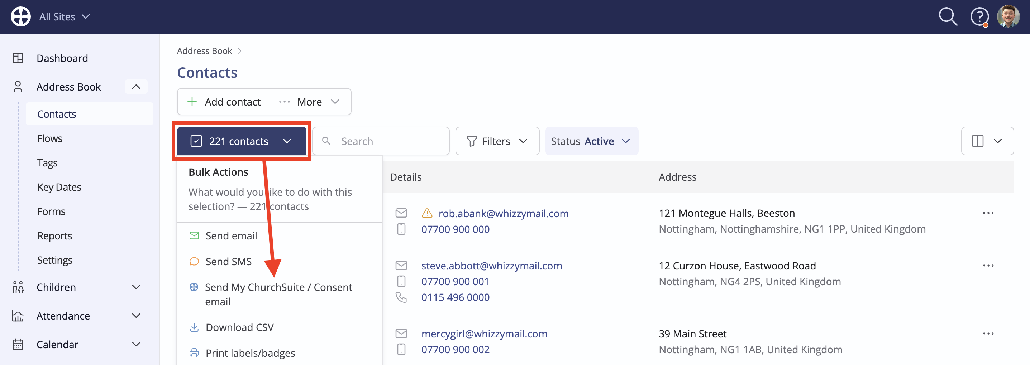Screen dimensions: 1030x365
Task: Click mercygirl@whizzymail.com email link
Action: 484,334
